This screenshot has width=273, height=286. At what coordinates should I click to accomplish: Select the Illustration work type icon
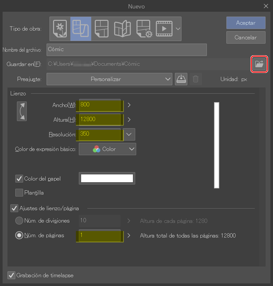tap(60, 29)
